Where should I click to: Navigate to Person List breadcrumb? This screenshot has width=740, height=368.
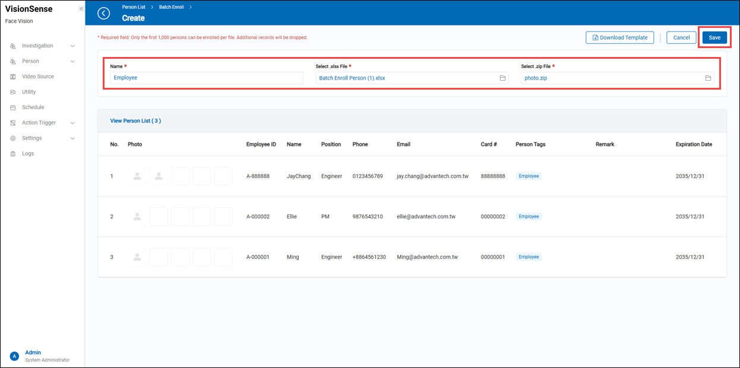pyautogui.click(x=134, y=7)
